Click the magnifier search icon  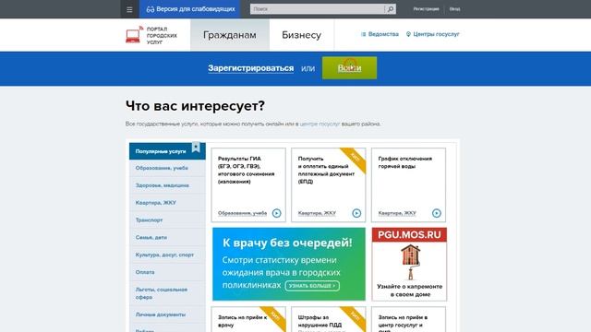click(x=391, y=9)
